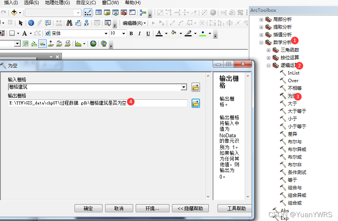Select the Measure tool
The image size is (338, 221).
pyautogui.click(x=58, y=23)
